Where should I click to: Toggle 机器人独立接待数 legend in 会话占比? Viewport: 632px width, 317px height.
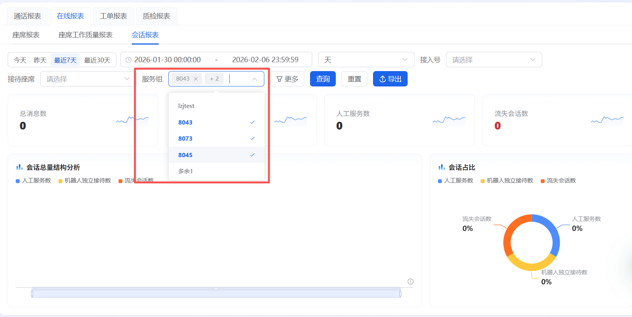[x=507, y=181]
